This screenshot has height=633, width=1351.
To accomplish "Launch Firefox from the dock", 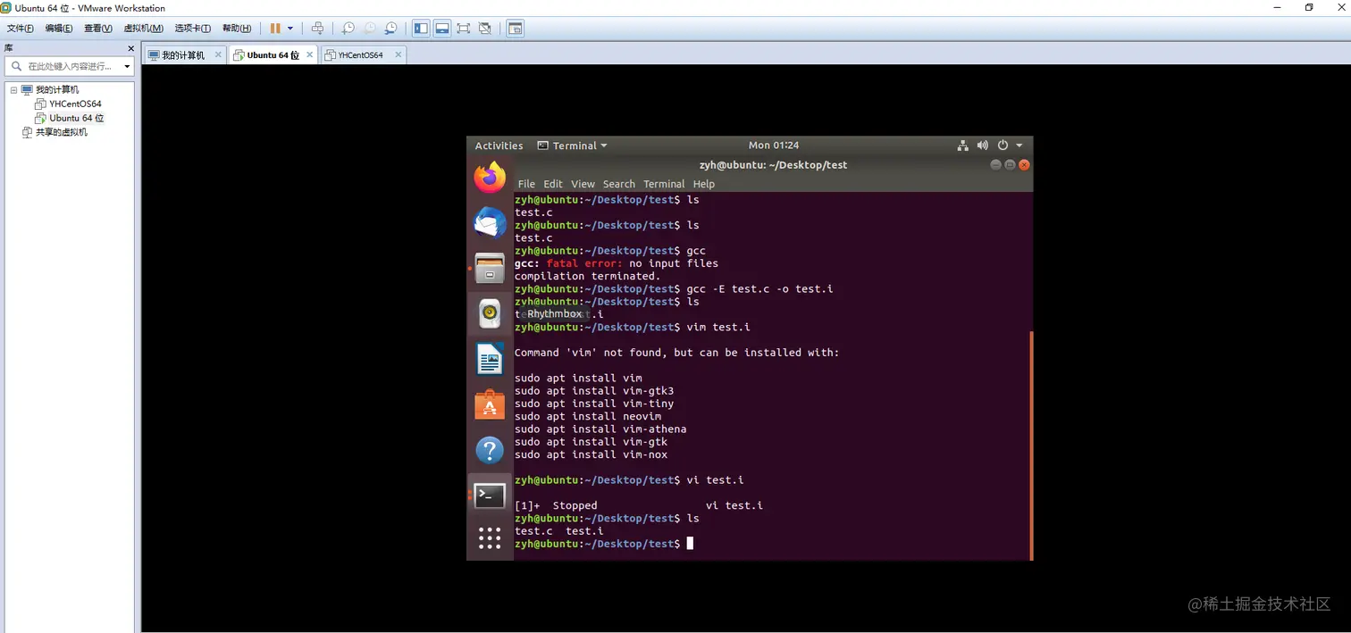I will point(490,177).
